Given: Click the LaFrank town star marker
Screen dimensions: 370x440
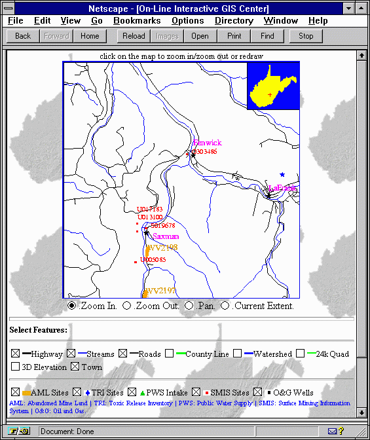Looking at the screenshot, I should pos(268,196).
